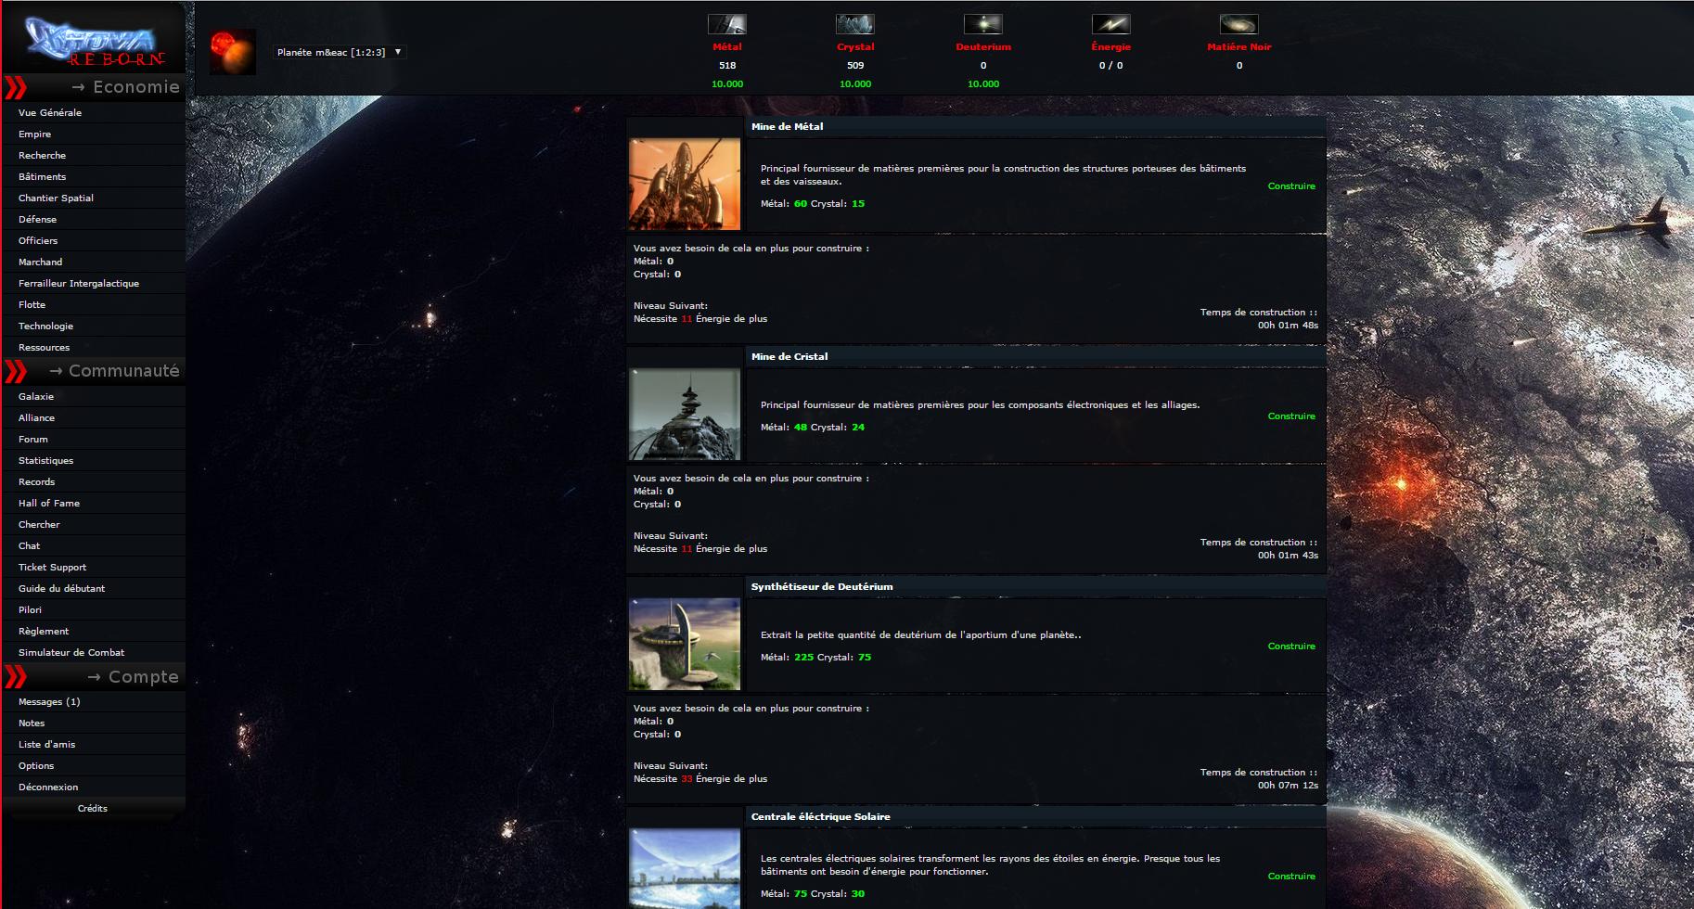This screenshot has height=909, width=1694.
Task: Build the Mine de Métal
Action: click(x=1290, y=186)
